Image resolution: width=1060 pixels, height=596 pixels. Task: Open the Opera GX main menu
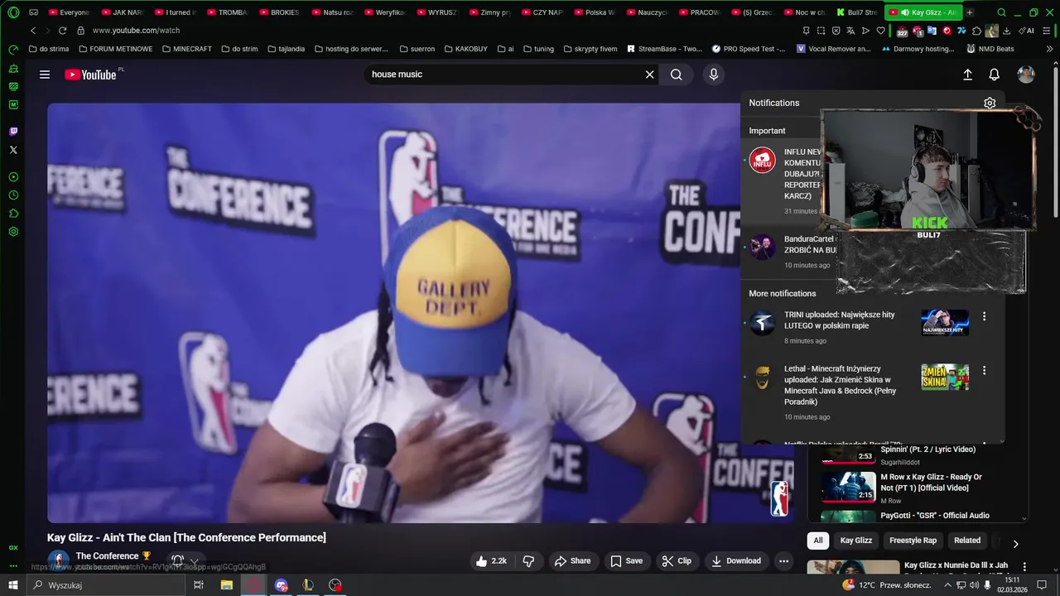click(x=13, y=12)
